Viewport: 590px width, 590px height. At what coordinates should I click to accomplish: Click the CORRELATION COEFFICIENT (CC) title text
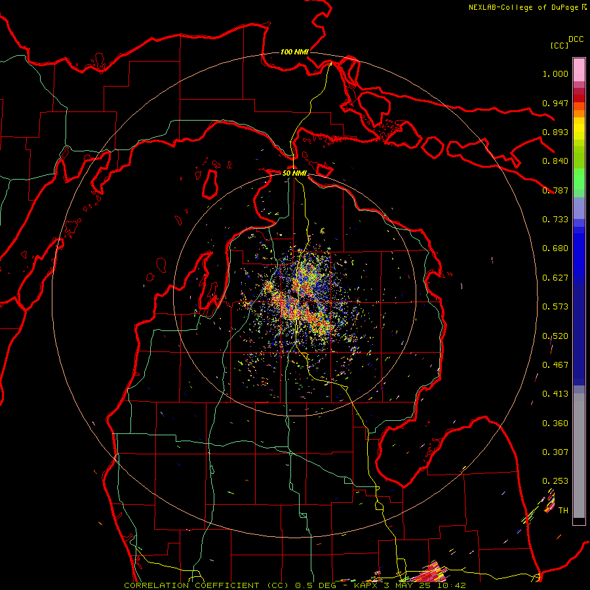click(206, 585)
